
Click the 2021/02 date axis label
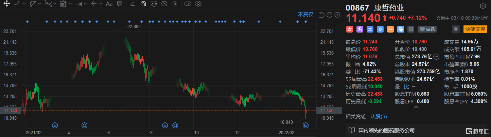pos(34,132)
